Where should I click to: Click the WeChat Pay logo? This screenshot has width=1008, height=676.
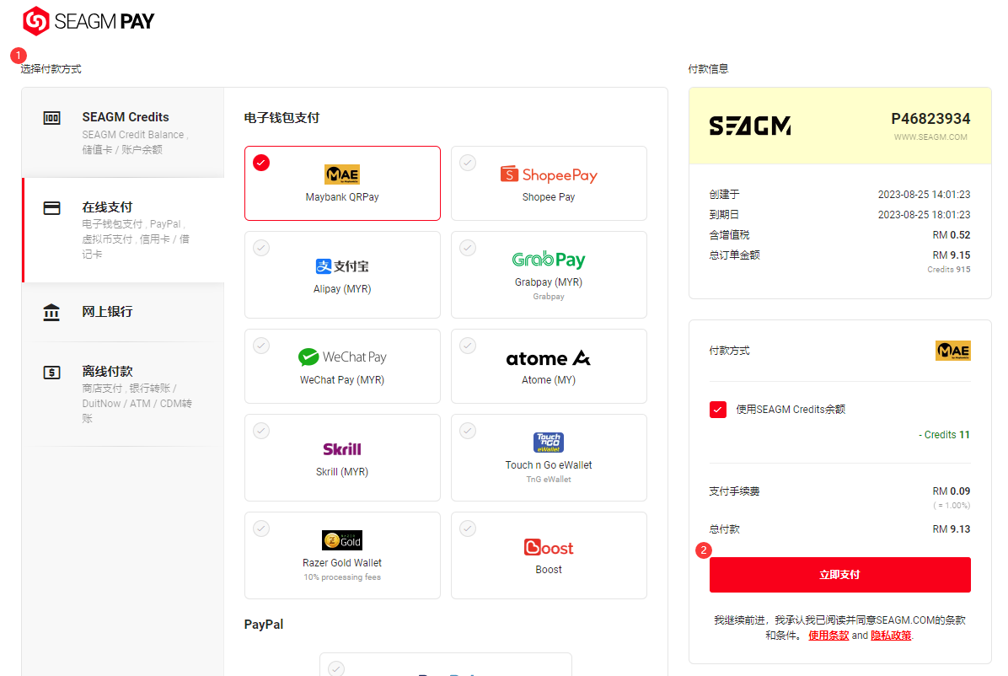[x=342, y=357]
